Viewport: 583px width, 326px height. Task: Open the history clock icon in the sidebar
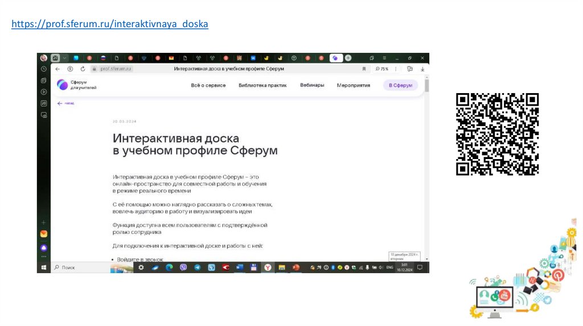[x=43, y=69]
